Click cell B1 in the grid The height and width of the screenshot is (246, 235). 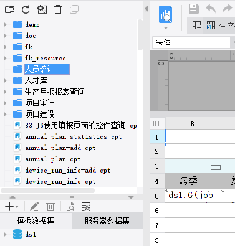click(x=193, y=136)
